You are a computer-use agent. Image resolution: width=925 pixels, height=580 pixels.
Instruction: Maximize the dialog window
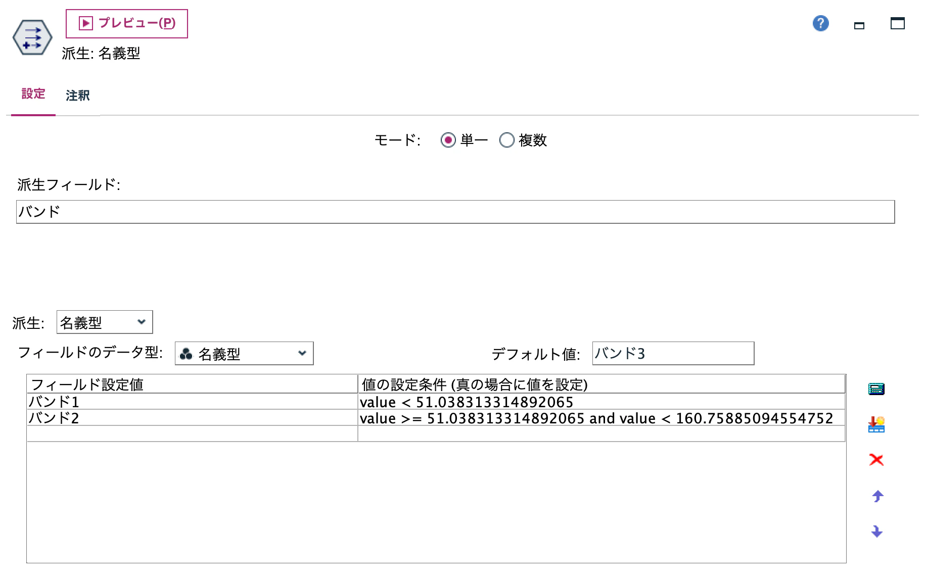click(x=898, y=23)
